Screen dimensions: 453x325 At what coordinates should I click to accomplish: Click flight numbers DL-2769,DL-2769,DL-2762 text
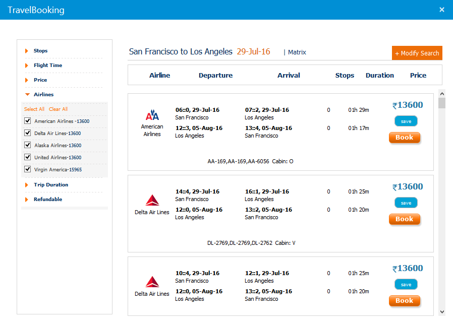(240, 243)
